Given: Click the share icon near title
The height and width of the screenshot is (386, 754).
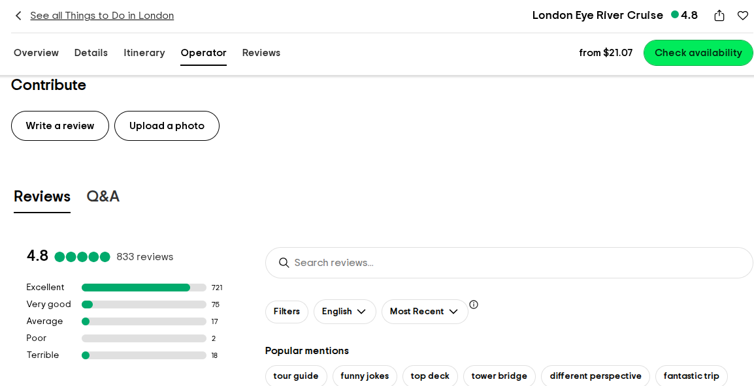Looking at the screenshot, I should point(719,16).
